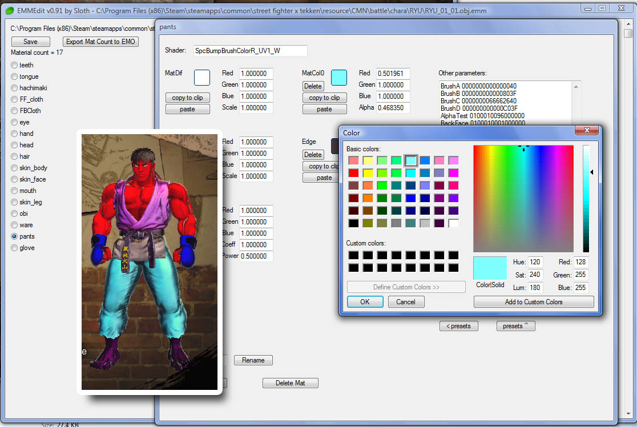Pick the pure red basic color
Screen dimensions: 637x427
pyautogui.click(x=353, y=173)
